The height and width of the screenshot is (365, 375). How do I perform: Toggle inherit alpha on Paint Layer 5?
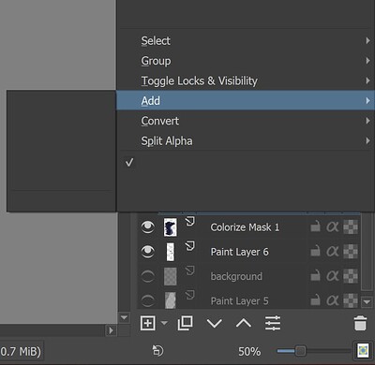click(333, 301)
